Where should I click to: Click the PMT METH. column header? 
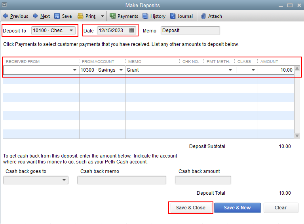click(x=218, y=62)
